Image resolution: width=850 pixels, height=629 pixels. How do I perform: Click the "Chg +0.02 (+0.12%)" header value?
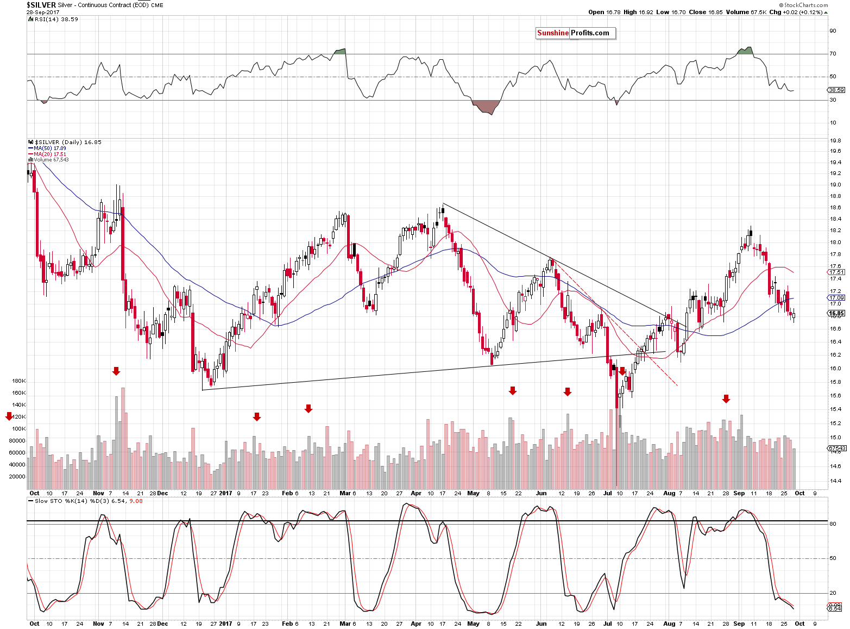coord(796,12)
